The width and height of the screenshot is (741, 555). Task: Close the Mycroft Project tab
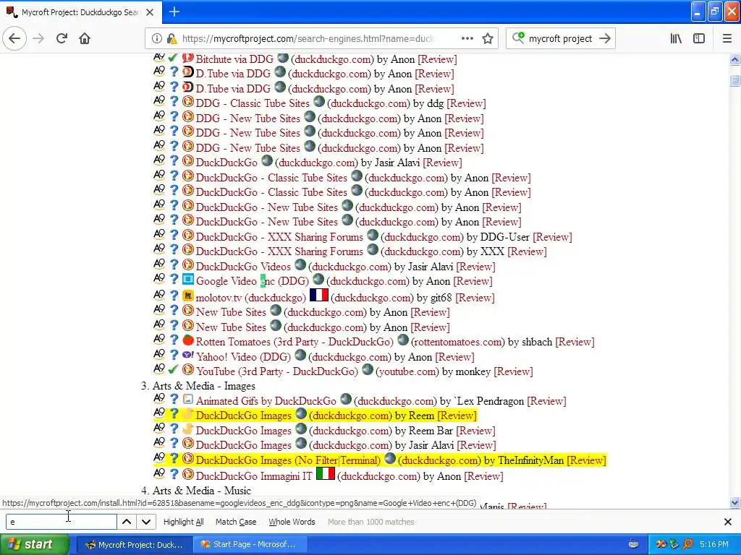coord(150,12)
